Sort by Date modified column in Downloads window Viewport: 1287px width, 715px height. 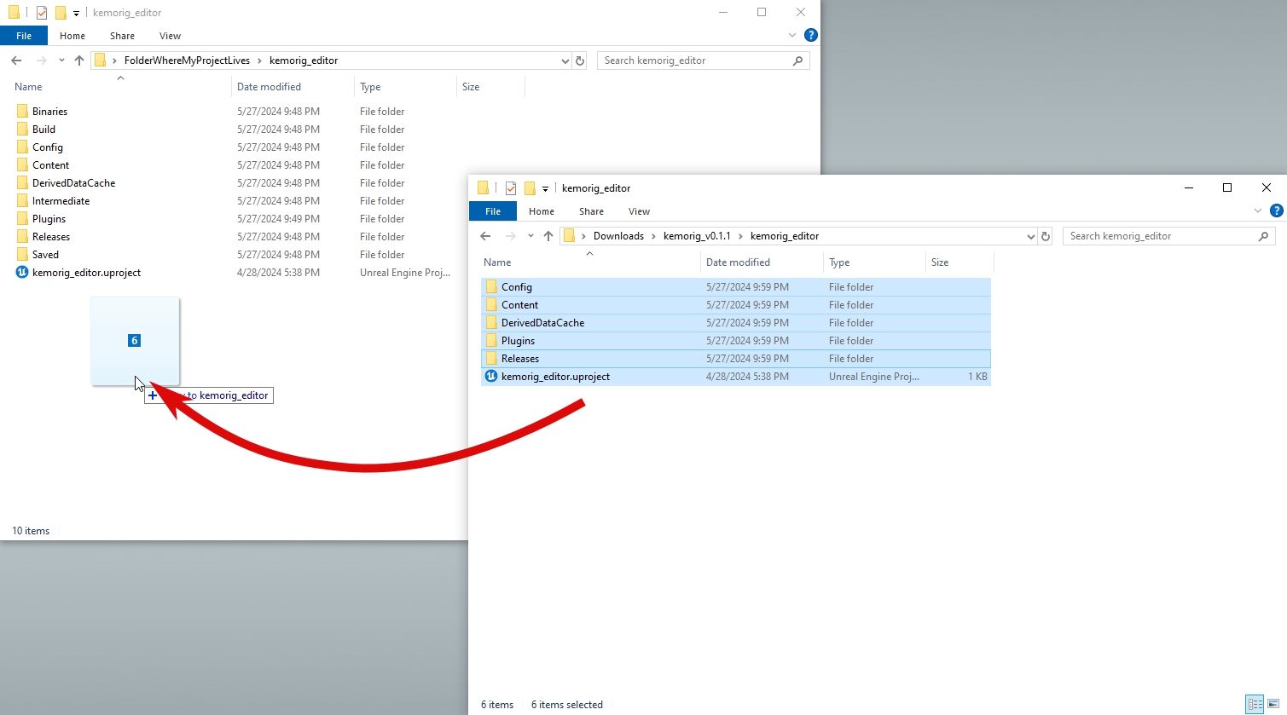[738, 262]
